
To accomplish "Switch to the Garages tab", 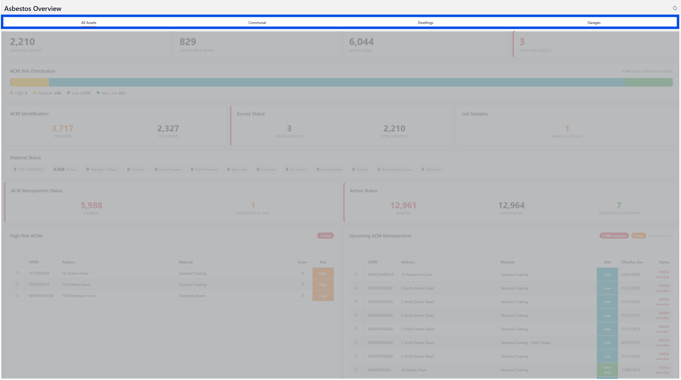I will pos(594,23).
